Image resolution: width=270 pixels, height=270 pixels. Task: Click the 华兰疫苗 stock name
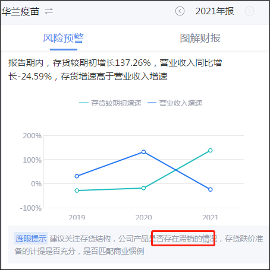[20, 11]
